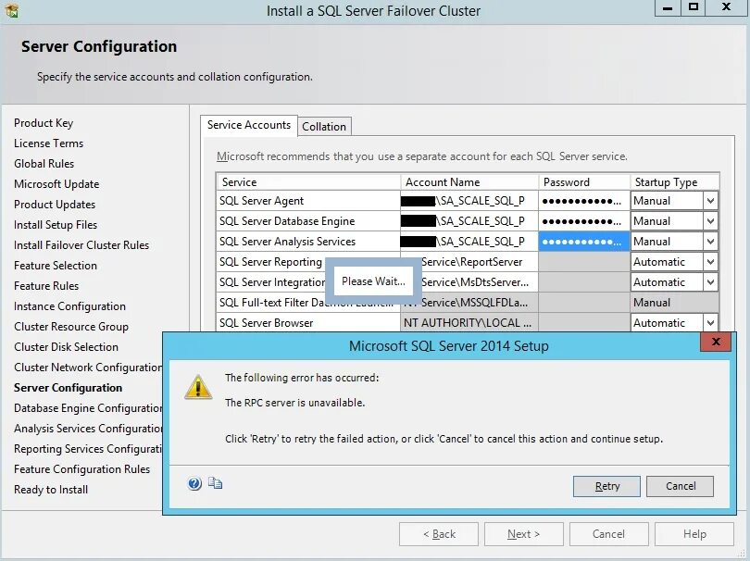This screenshot has width=750, height=561.
Task: Click Analysis Services Configuration step
Action: [x=88, y=429]
